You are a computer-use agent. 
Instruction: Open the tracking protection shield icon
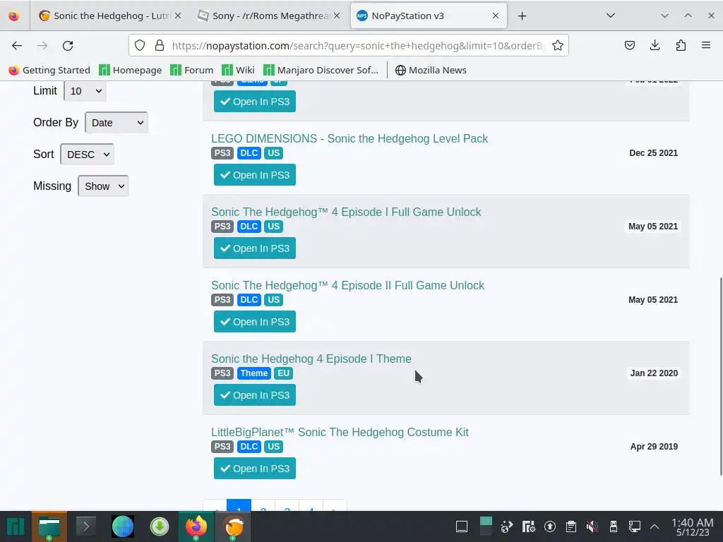click(x=140, y=45)
